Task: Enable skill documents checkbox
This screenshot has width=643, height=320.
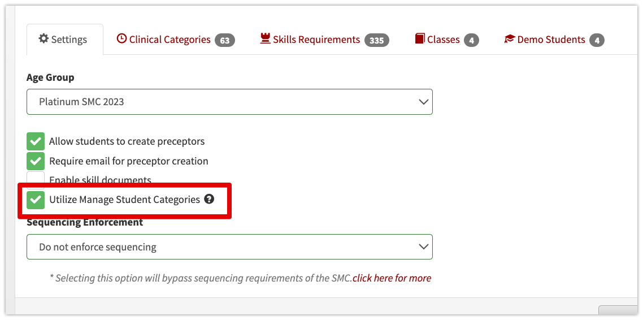Action: point(36,179)
